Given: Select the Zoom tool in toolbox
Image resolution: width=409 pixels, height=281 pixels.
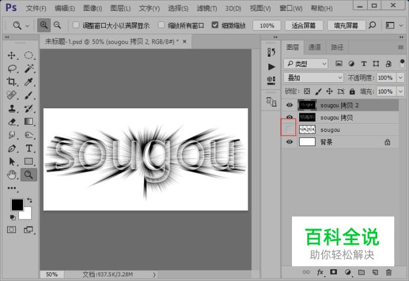Looking at the screenshot, I should click(x=29, y=175).
